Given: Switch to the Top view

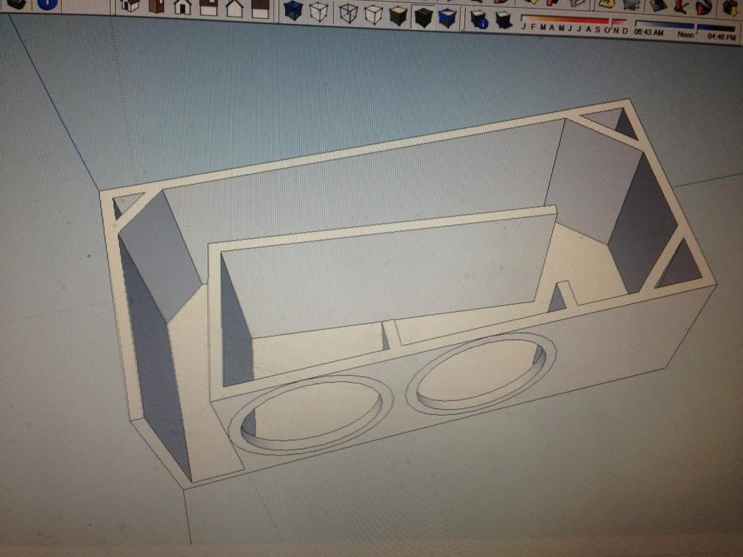Looking at the screenshot, I should tap(156, 7).
